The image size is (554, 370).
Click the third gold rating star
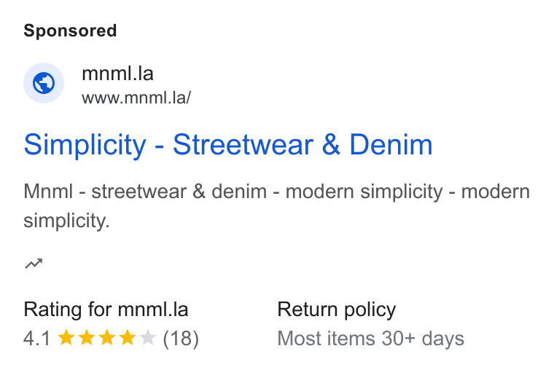107,337
